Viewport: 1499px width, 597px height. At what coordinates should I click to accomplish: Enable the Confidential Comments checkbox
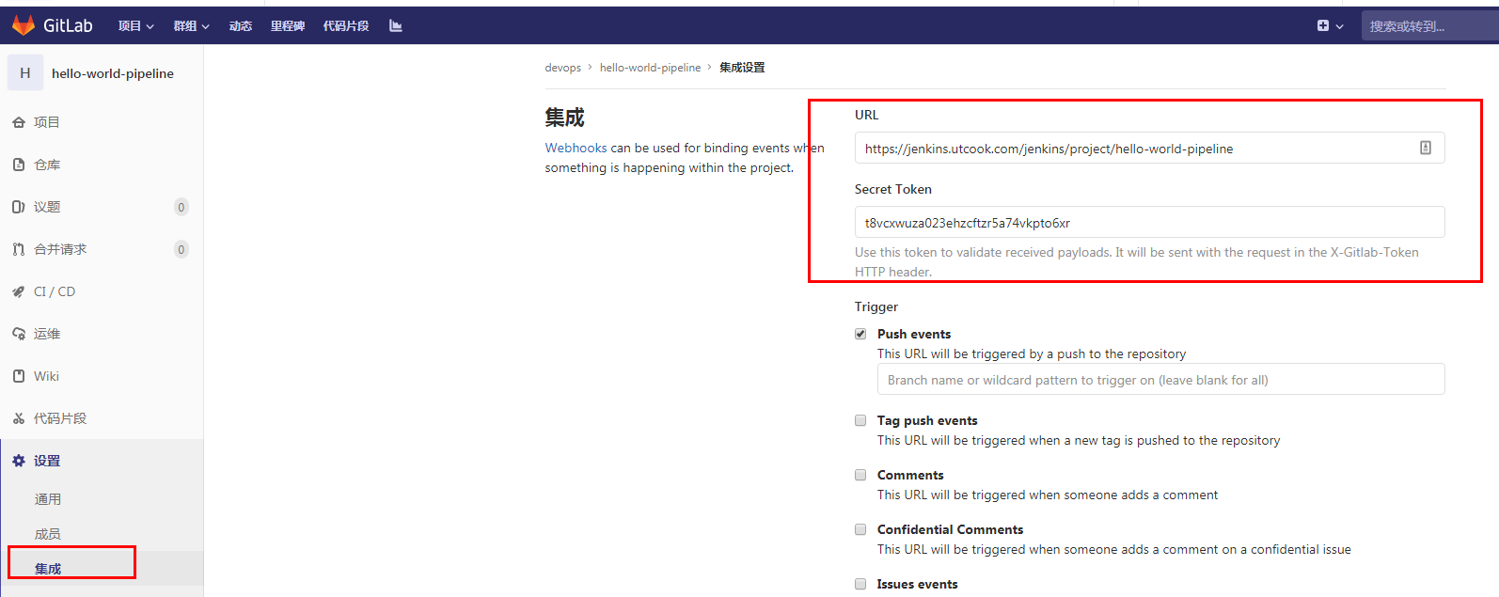(x=860, y=529)
